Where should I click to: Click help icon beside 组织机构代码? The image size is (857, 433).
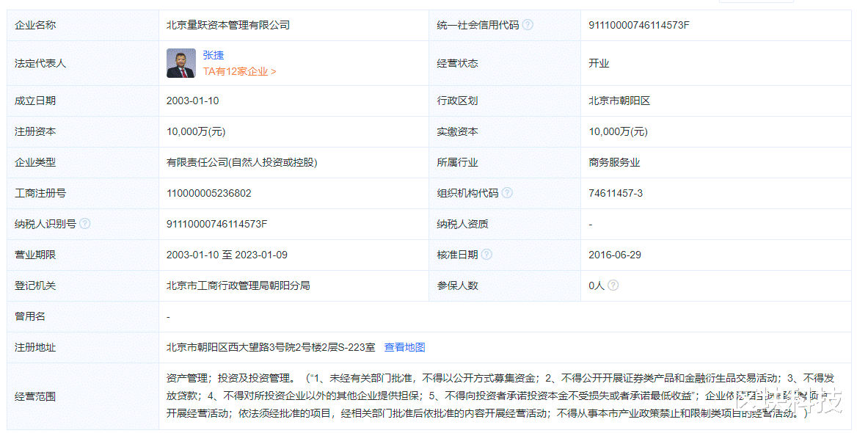(x=507, y=192)
